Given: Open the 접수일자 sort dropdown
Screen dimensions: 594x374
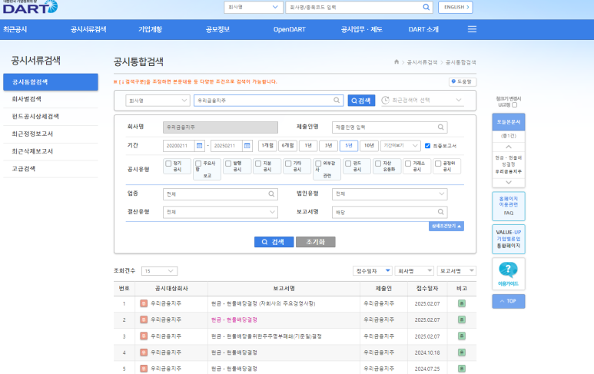Looking at the screenshot, I should pos(373,270).
